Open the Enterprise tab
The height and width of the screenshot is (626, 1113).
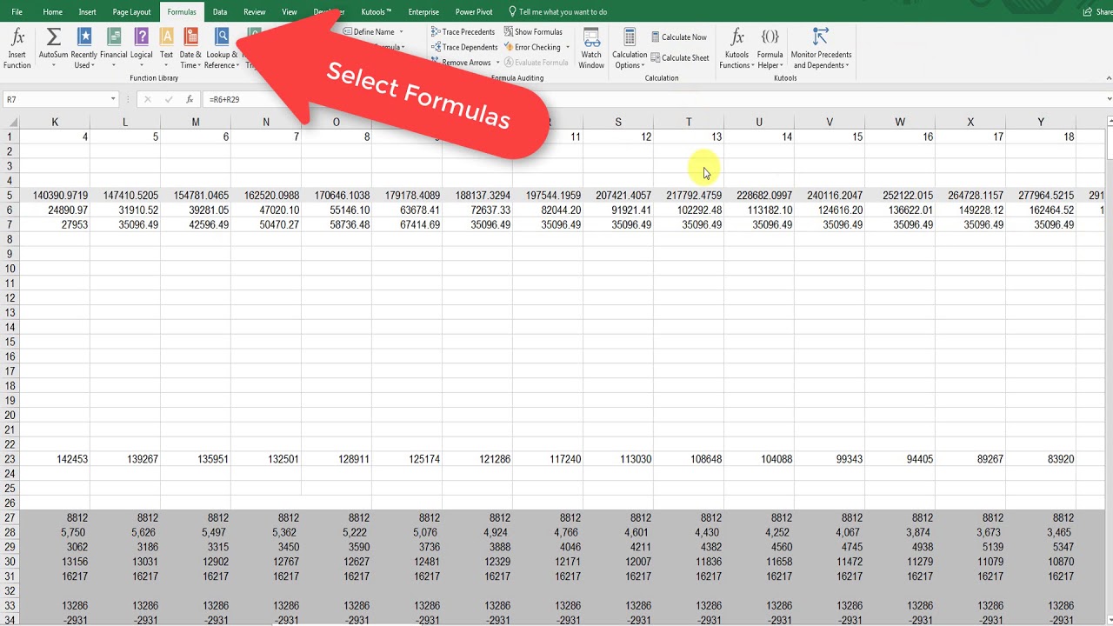tap(423, 12)
